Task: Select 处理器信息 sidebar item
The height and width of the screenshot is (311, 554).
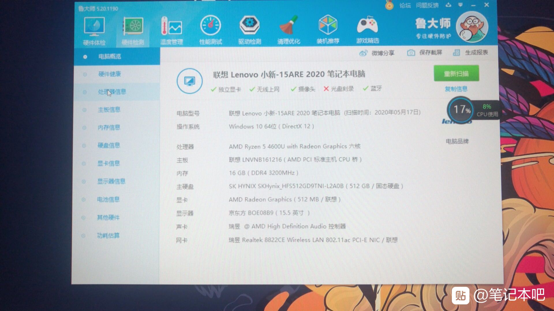Action: coord(117,92)
